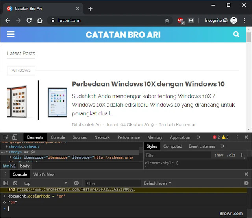
Task: Activate the inspect element picker
Action: pos(6,137)
